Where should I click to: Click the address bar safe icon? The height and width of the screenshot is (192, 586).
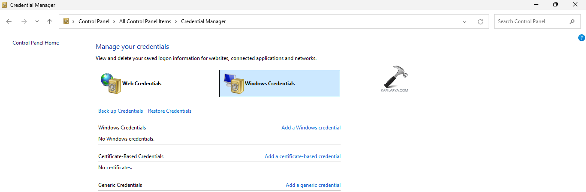tap(66, 21)
